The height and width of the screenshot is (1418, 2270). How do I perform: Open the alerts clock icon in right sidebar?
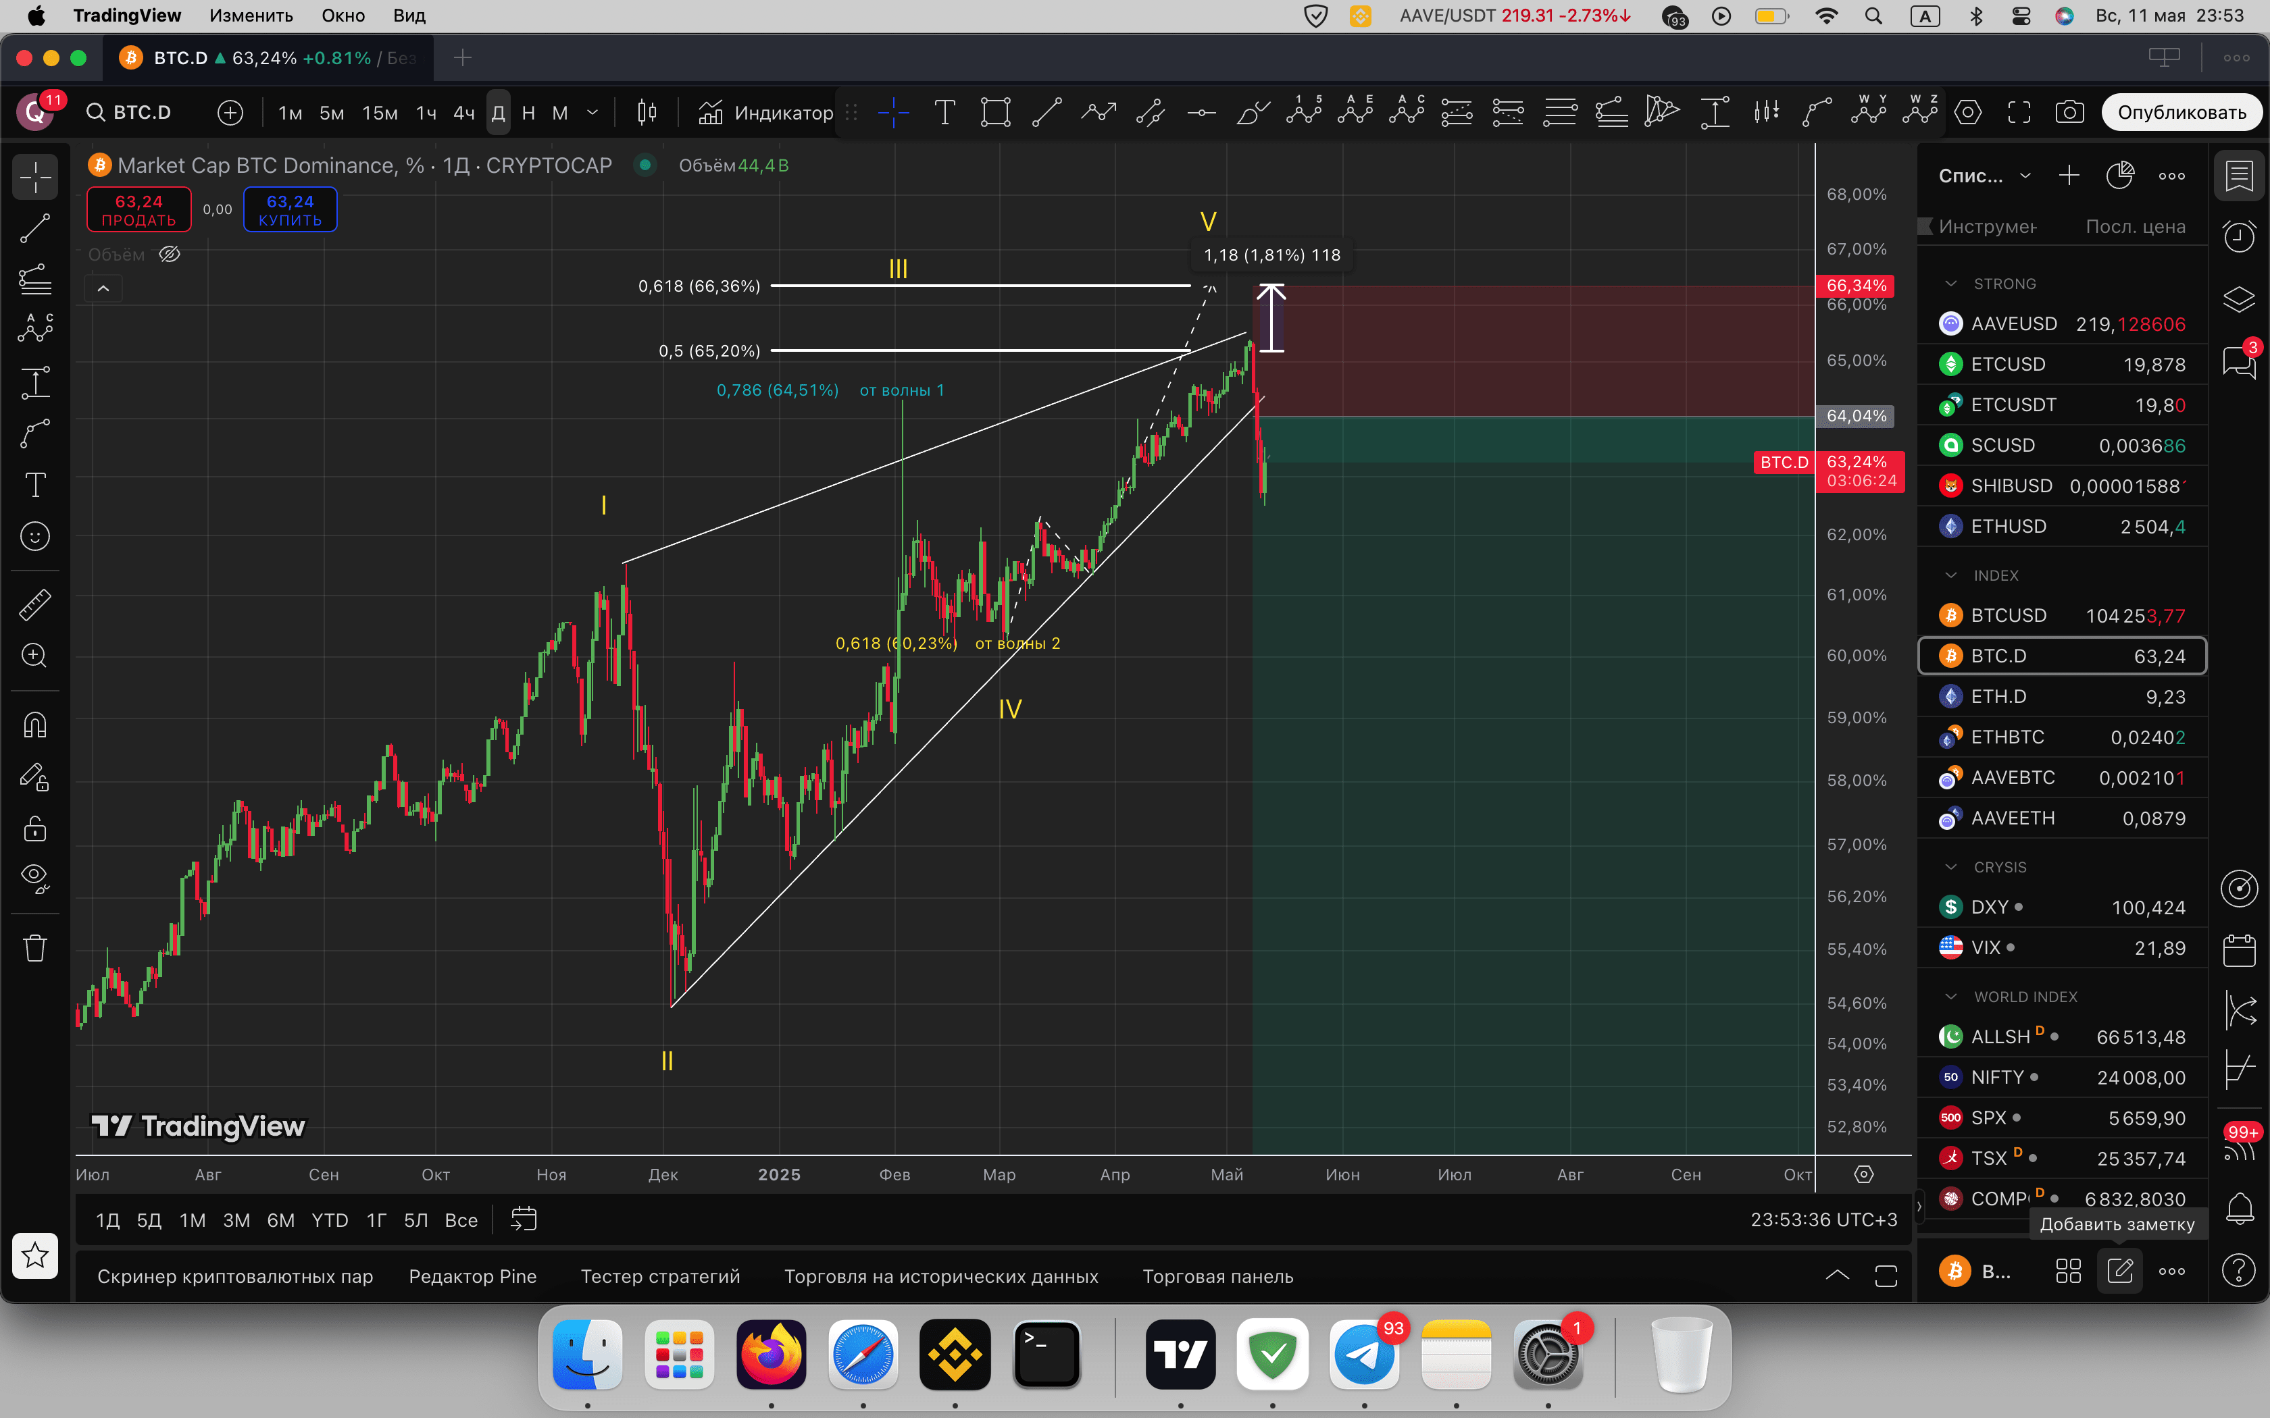pyautogui.click(x=2239, y=236)
